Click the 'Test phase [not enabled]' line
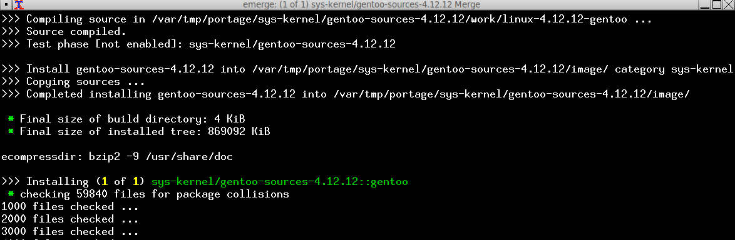Image resolution: width=735 pixels, height=240 pixels. click(198, 44)
